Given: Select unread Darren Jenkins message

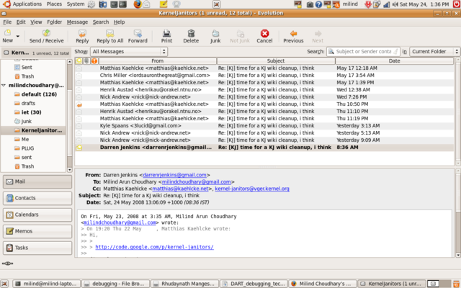Looking at the screenshot, I should pyautogui.click(x=264, y=148).
